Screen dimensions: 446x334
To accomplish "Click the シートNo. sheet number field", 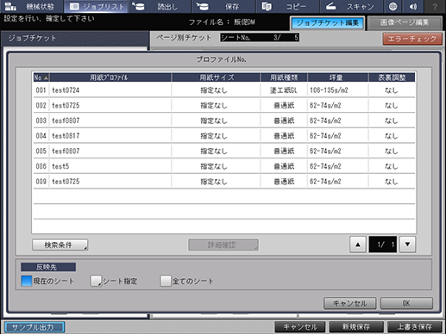I will click(x=260, y=38).
